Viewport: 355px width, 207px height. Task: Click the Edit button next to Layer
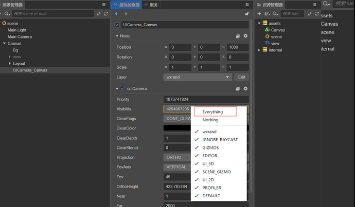242,77
